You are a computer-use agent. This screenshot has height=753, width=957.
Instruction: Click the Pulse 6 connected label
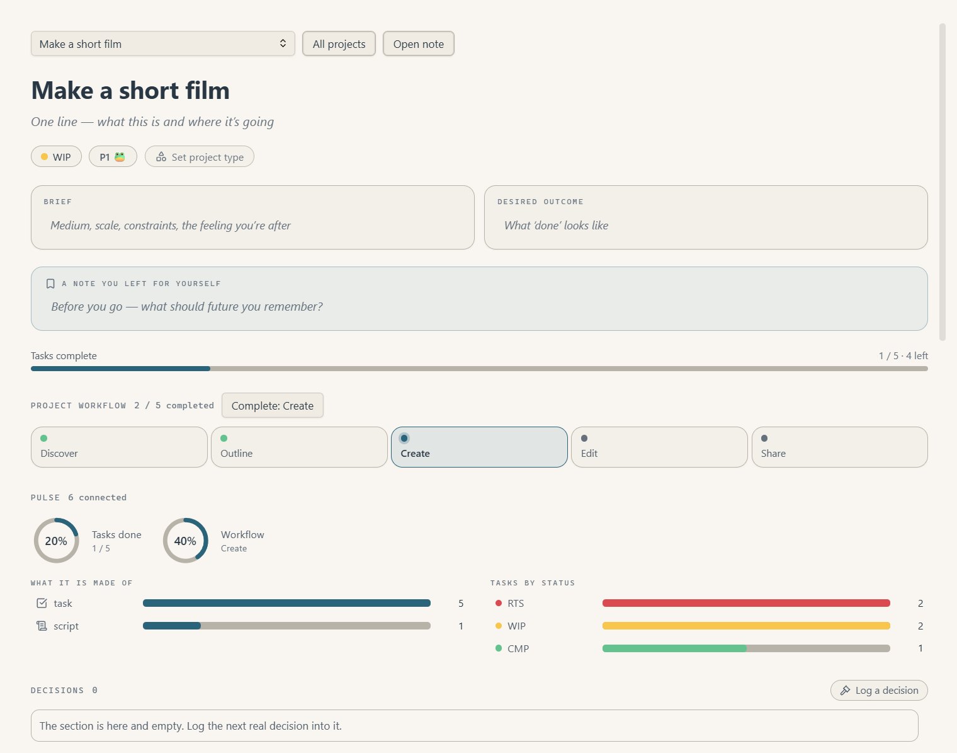click(x=79, y=498)
